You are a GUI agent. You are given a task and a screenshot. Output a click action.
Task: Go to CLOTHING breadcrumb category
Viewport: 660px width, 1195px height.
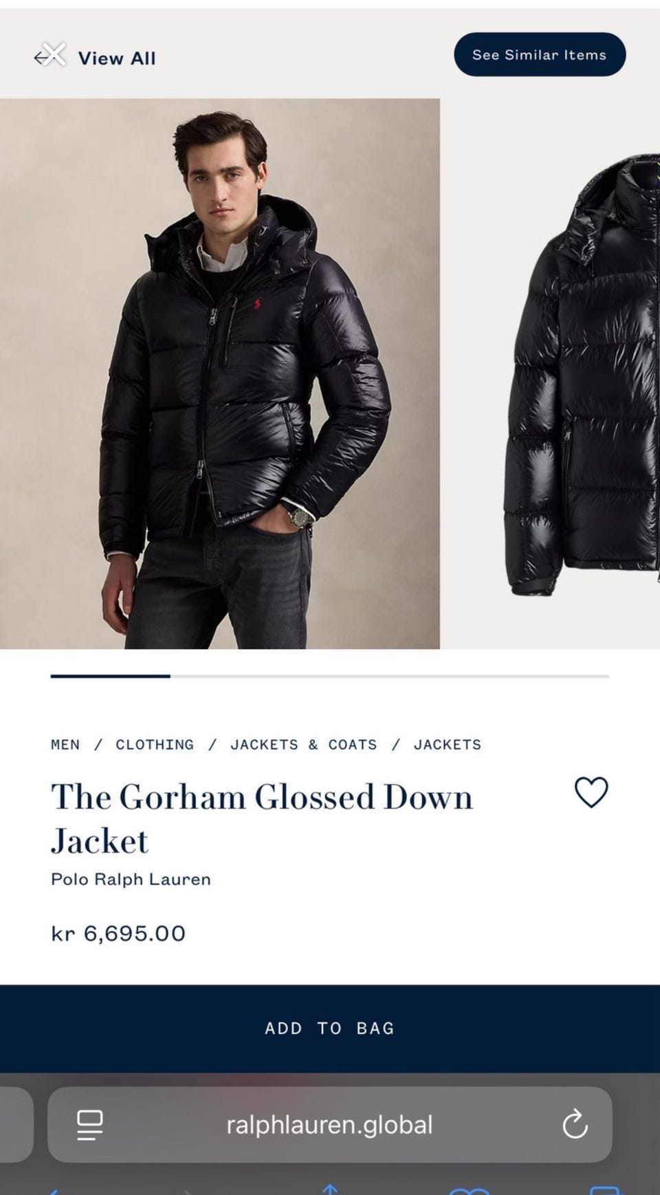point(155,745)
